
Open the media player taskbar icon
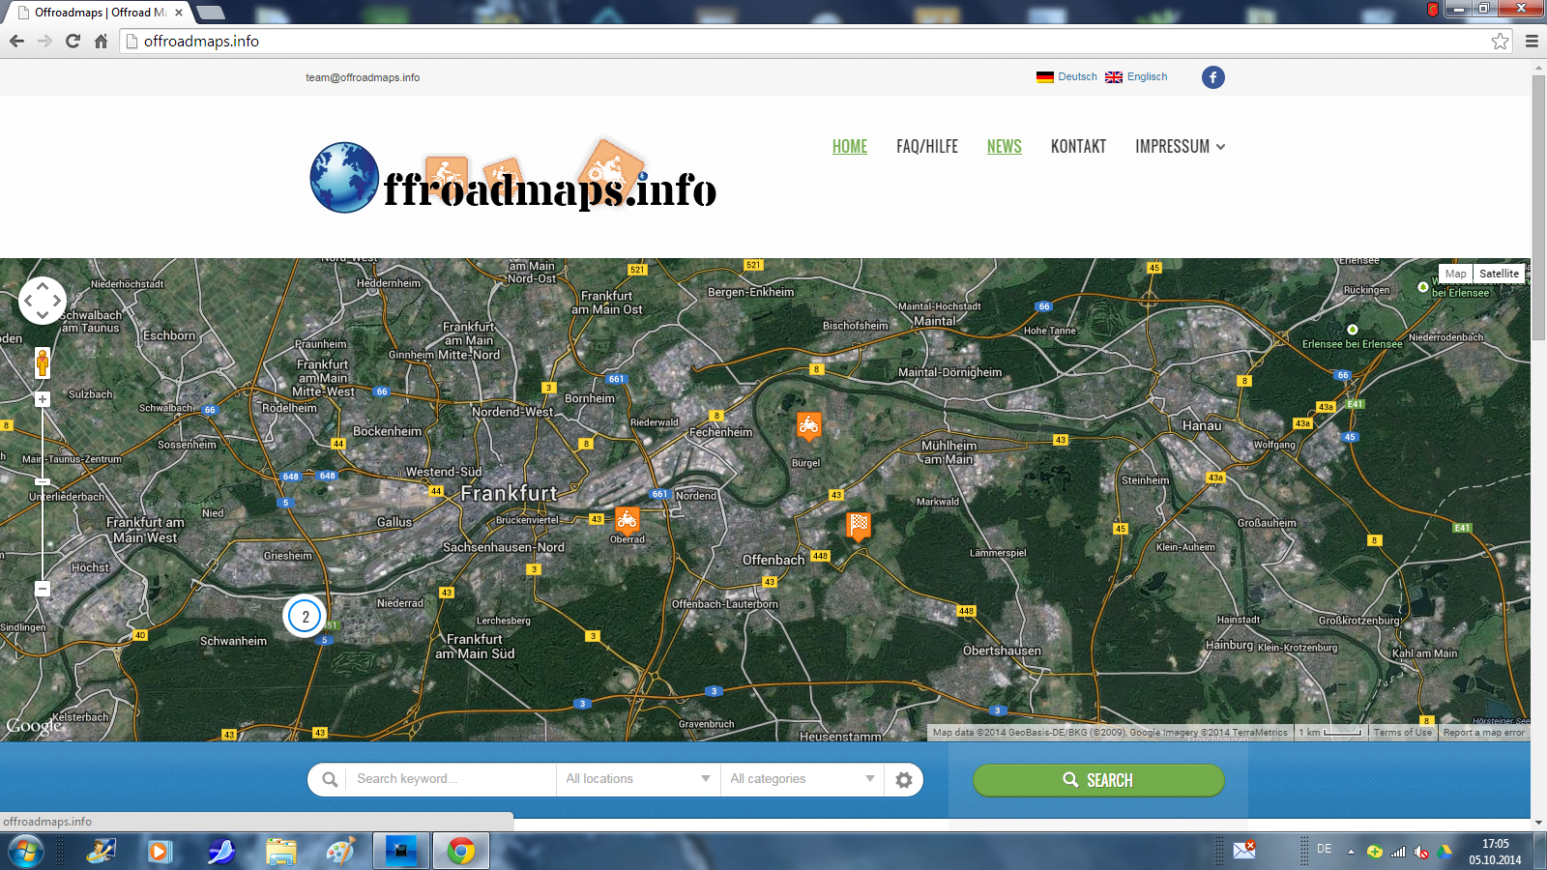tap(160, 852)
